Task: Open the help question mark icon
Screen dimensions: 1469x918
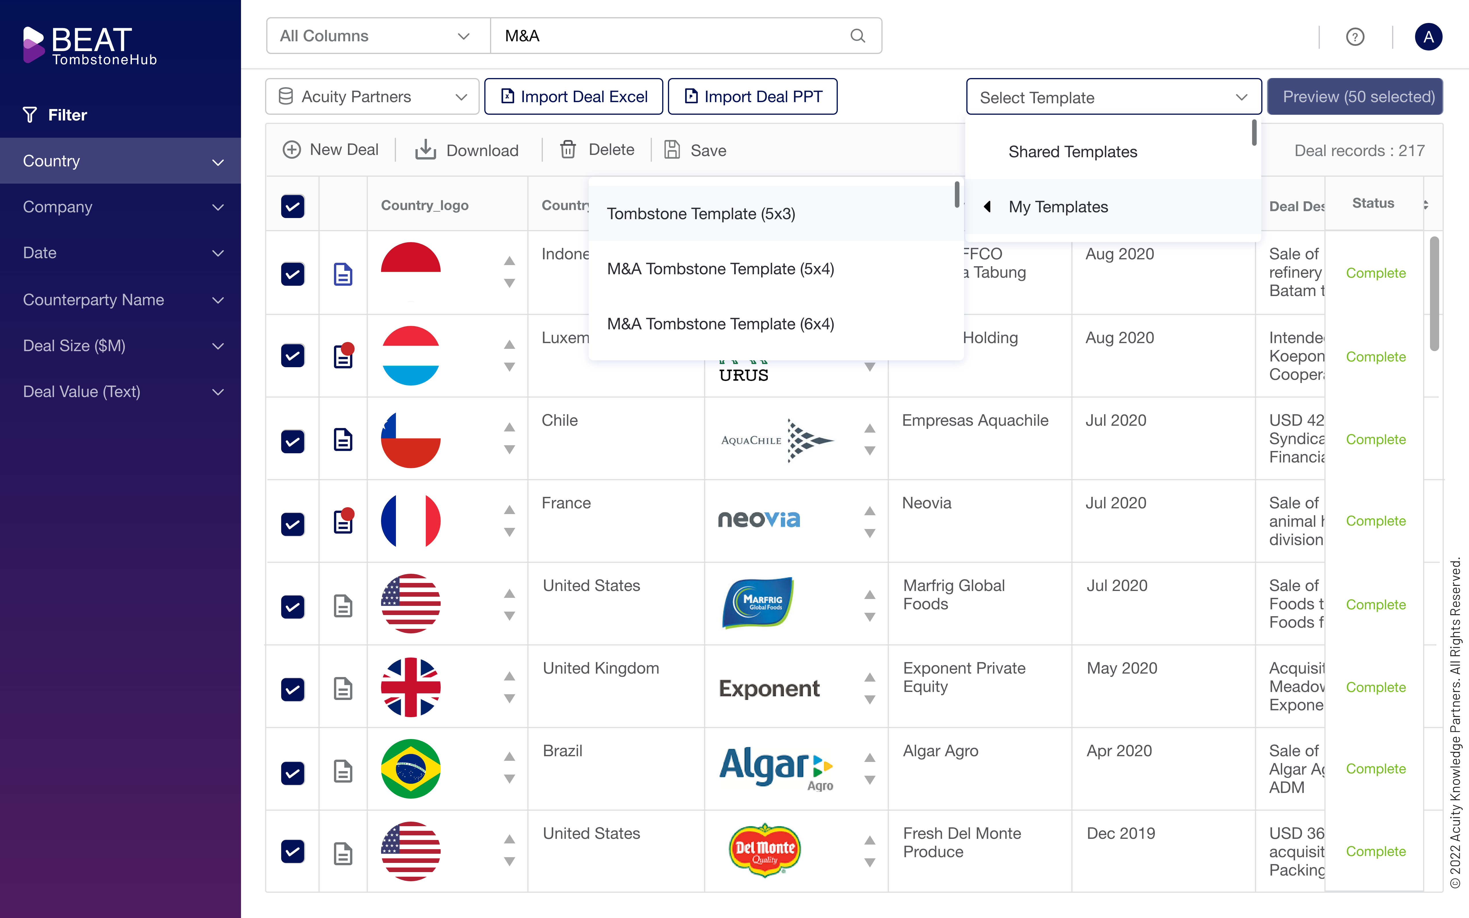Action: (1355, 37)
